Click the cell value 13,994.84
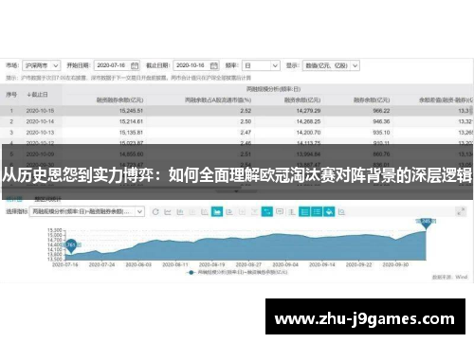 pyautogui.click(x=308, y=154)
